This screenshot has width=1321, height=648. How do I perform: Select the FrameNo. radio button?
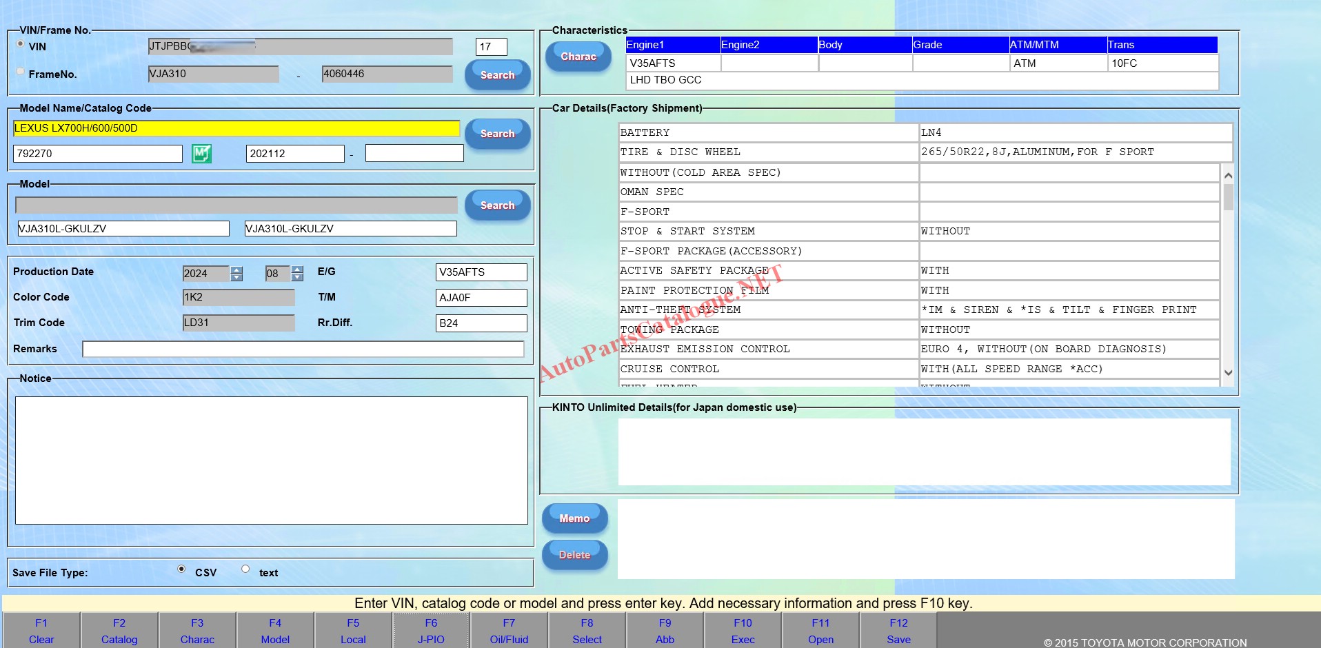[21, 71]
